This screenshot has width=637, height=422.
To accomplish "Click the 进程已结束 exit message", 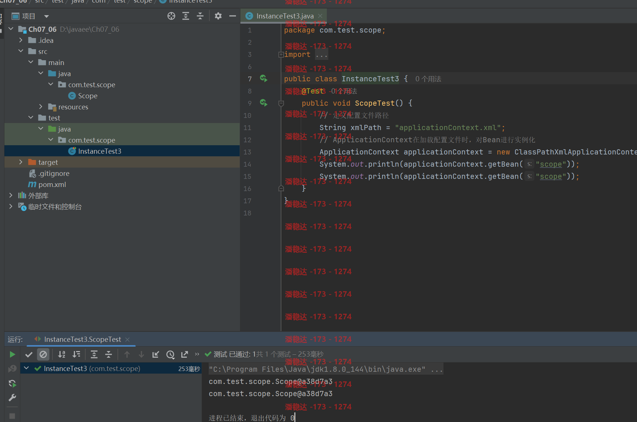I will [252, 418].
